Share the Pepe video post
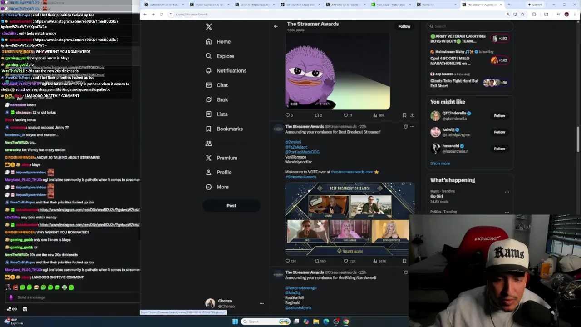 (412, 115)
